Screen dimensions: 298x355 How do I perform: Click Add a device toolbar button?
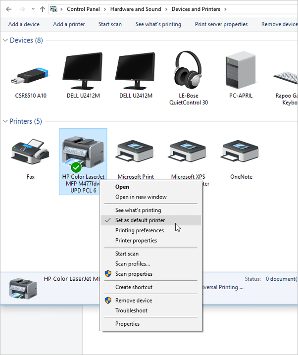[24, 24]
